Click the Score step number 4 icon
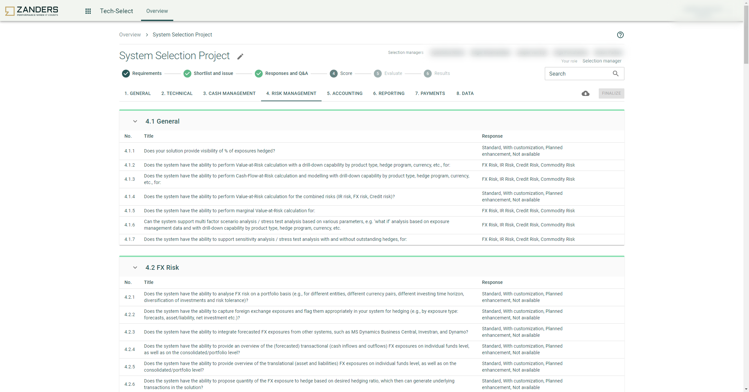 [x=333, y=74]
